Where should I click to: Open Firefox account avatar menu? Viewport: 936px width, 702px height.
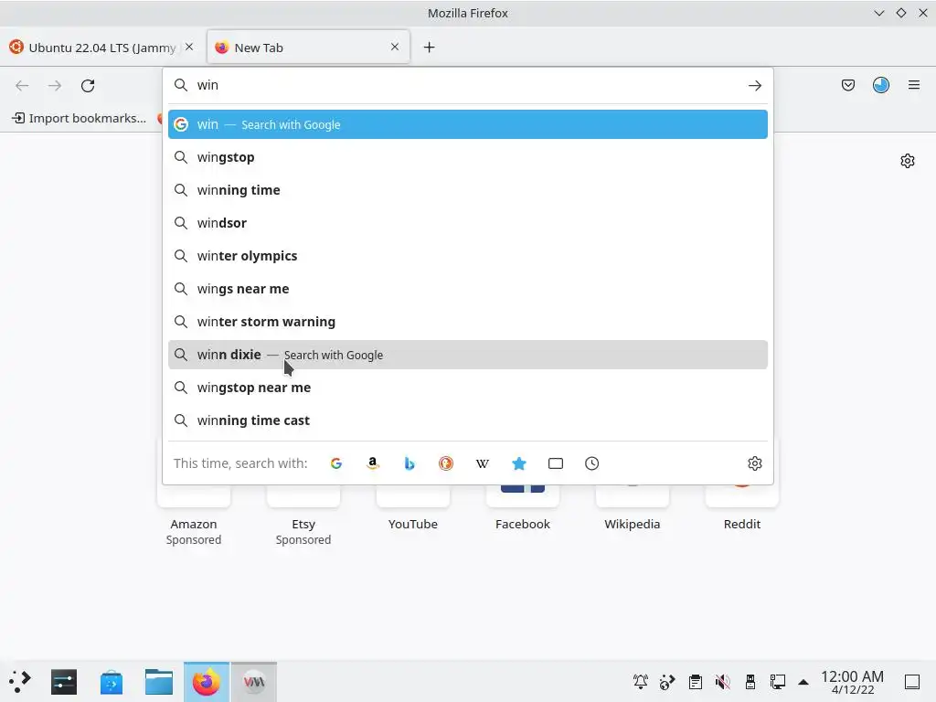[881, 85]
